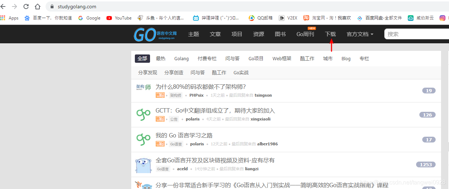Click avatar beside GCTT translation post
This screenshot has width=449, height=189.
143,115
